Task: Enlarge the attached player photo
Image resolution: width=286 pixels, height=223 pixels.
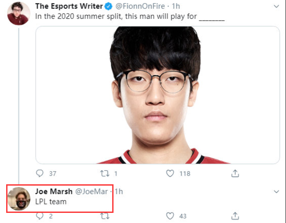Action: click(158, 95)
